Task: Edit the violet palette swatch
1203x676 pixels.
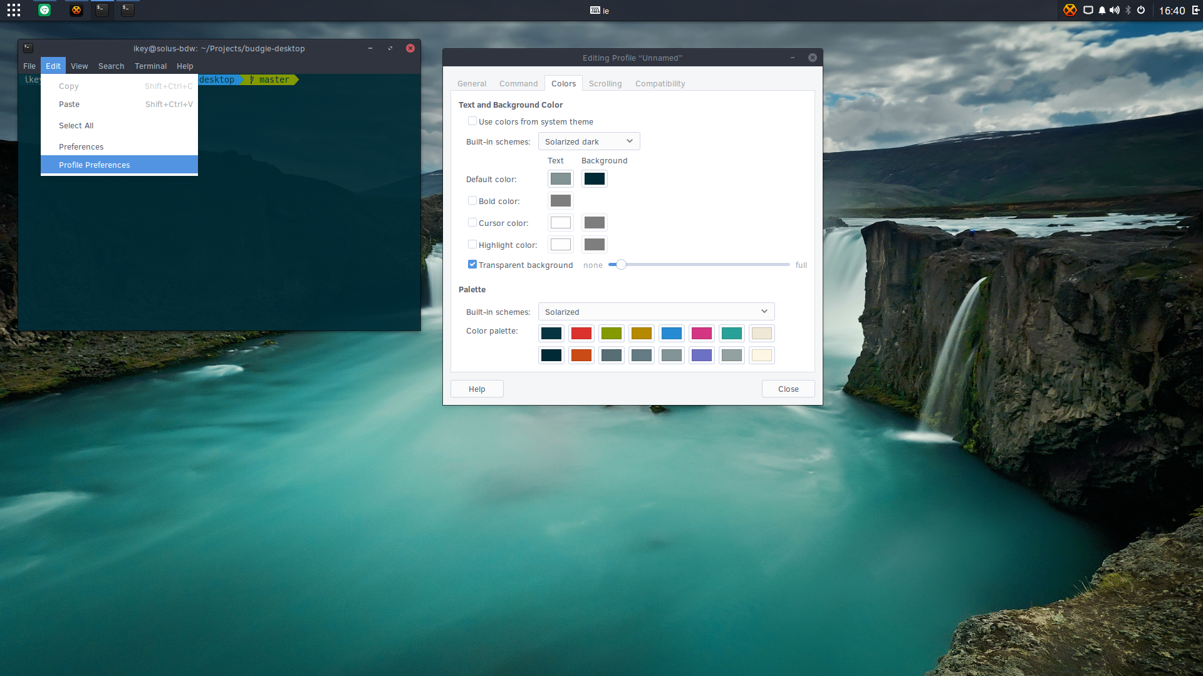Action: 702,356
